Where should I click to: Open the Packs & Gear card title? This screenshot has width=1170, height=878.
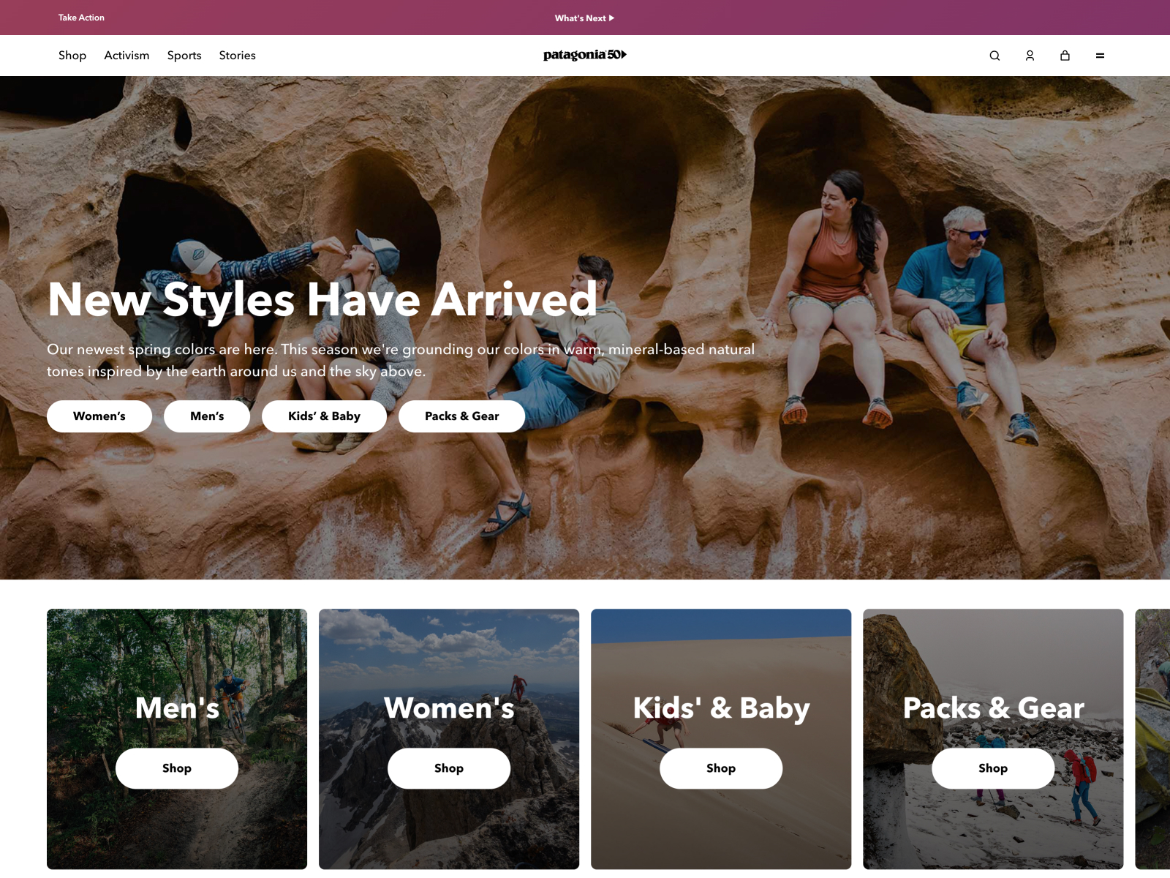click(x=993, y=708)
